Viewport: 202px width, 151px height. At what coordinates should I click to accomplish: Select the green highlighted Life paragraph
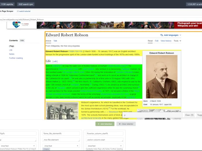point(94,82)
